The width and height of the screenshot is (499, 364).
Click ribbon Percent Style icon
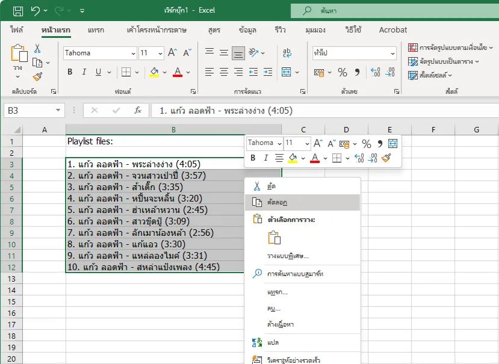pyautogui.click(x=342, y=72)
